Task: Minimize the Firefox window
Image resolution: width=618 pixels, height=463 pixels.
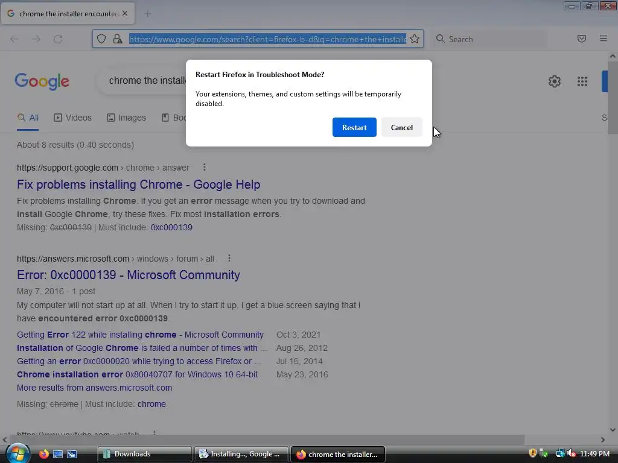Action: click(572, 6)
